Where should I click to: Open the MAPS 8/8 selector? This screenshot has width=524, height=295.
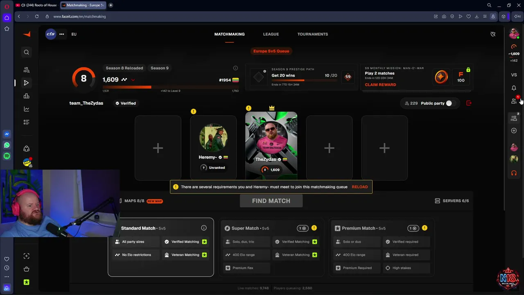(140, 201)
